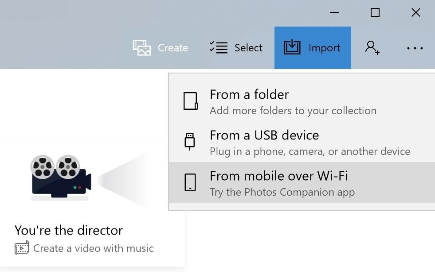Click the filmstrip icon beside video creation text

(x=23, y=248)
